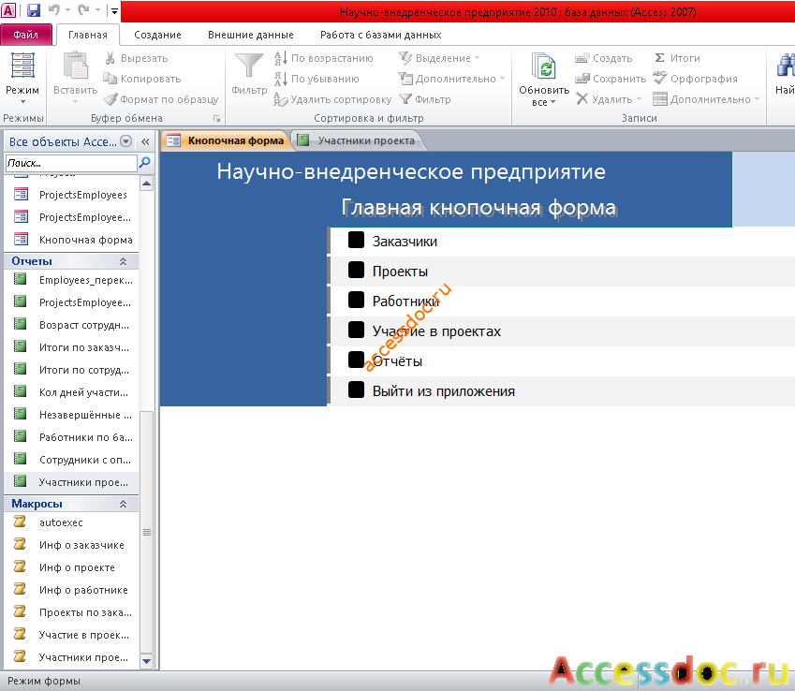The width and height of the screenshot is (795, 691).
Task: Switch to the Внешние данные ribbon tab
Action: click(x=250, y=35)
